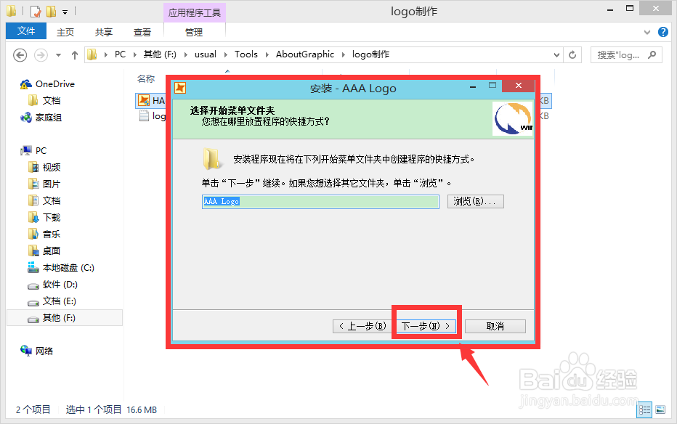Click properties icon in quick access toolbar

[36, 11]
